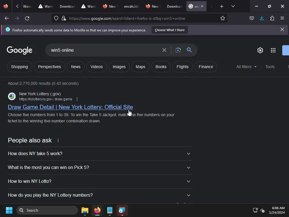Screen dimensions: 289x217
Task: Filter results by Flights
Action: pos(183,67)
